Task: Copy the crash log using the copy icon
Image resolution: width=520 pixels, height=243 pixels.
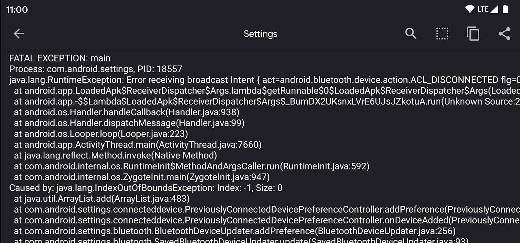Action: (473, 34)
